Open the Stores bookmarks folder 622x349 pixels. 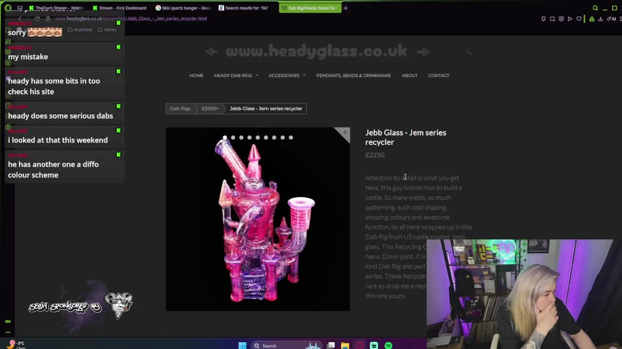click(107, 30)
